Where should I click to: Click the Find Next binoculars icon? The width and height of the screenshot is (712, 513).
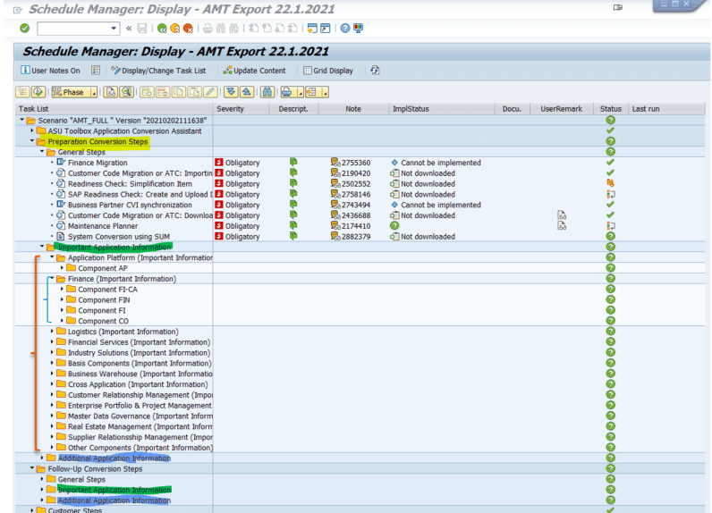(233, 28)
